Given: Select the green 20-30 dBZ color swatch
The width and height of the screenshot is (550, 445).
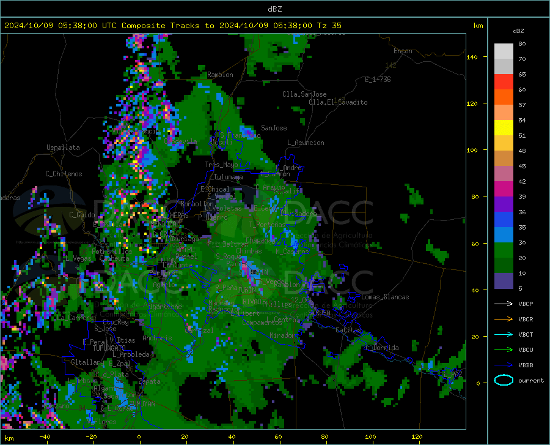Looking at the screenshot, I should coord(504,250).
